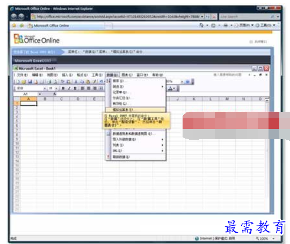The width and height of the screenshot is (290, 244).
Task: Go back using the browser Back button
Action: pyautogui.click(x=14, y=17)
